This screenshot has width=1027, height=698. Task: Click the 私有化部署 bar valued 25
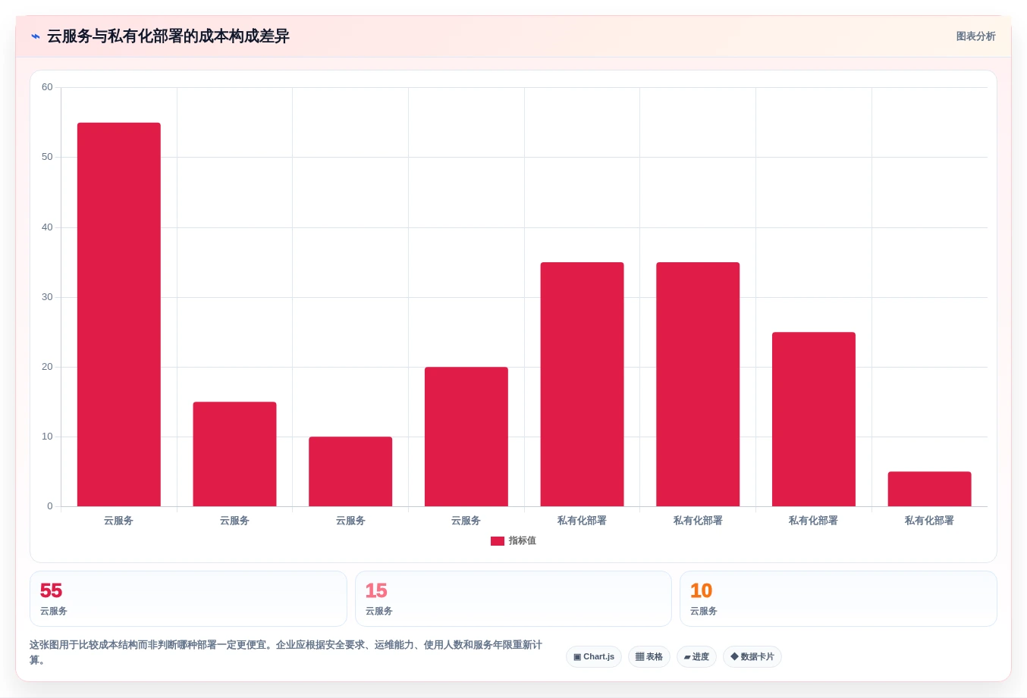point(814,419)
